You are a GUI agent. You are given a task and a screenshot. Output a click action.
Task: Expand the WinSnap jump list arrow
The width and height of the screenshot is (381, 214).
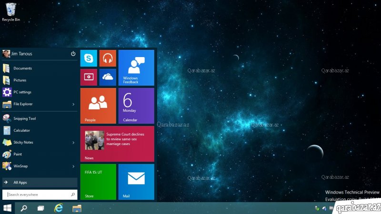(x=73, y=166)
